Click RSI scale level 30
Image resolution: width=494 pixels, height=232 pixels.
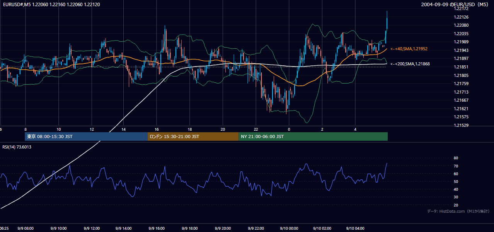click(x=456, y=197)
